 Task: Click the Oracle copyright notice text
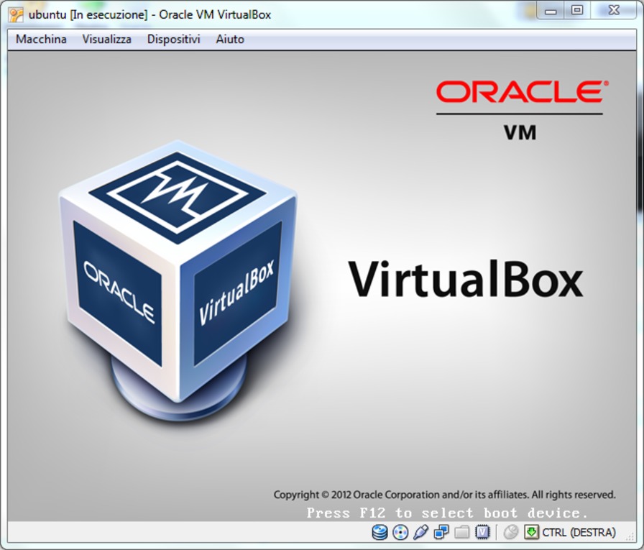tap(444, 495)
